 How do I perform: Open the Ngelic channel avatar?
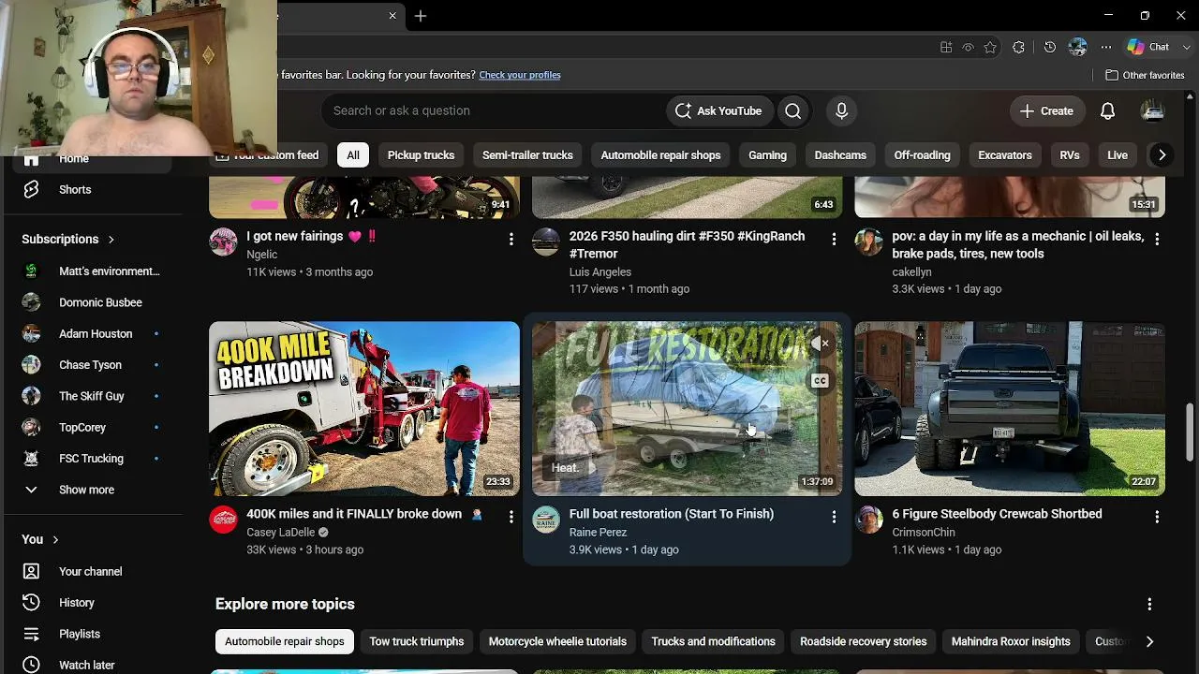(223, 242)
